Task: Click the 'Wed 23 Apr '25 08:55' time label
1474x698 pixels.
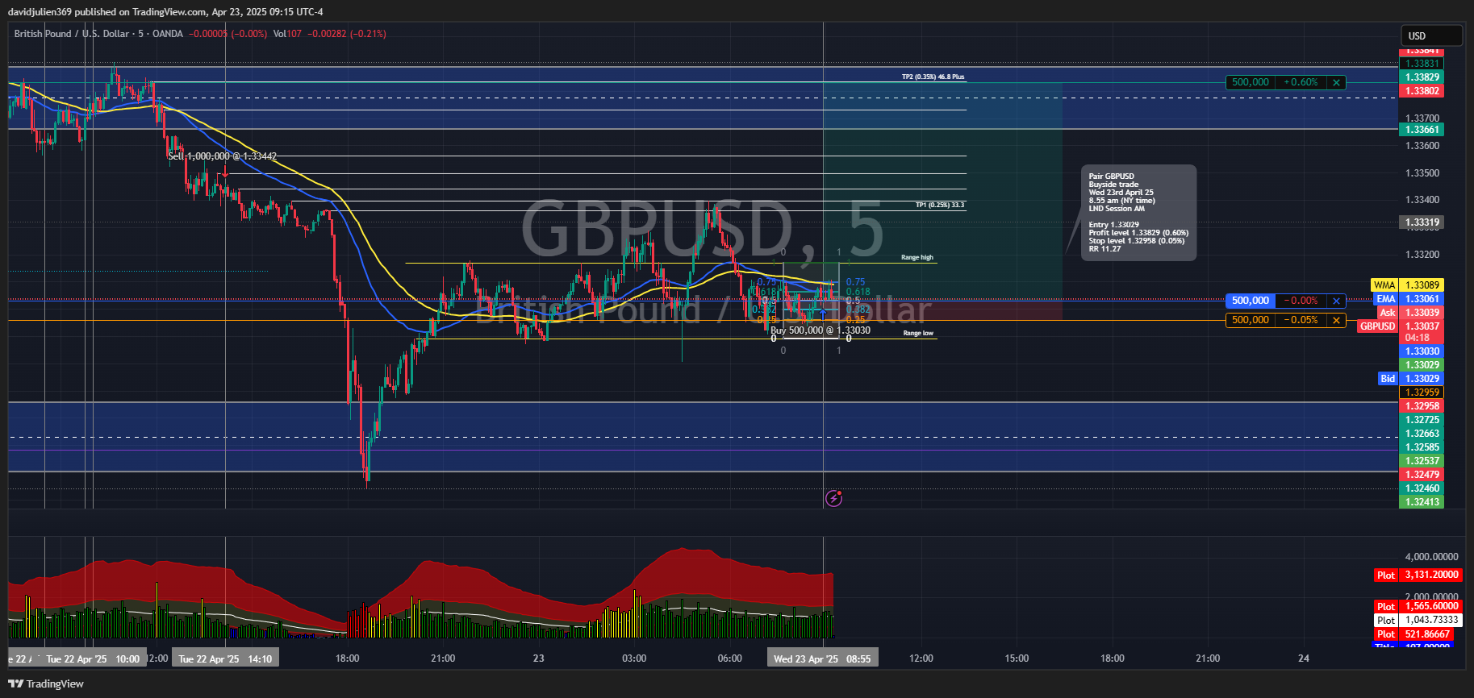Action: [x=822, y=659]
